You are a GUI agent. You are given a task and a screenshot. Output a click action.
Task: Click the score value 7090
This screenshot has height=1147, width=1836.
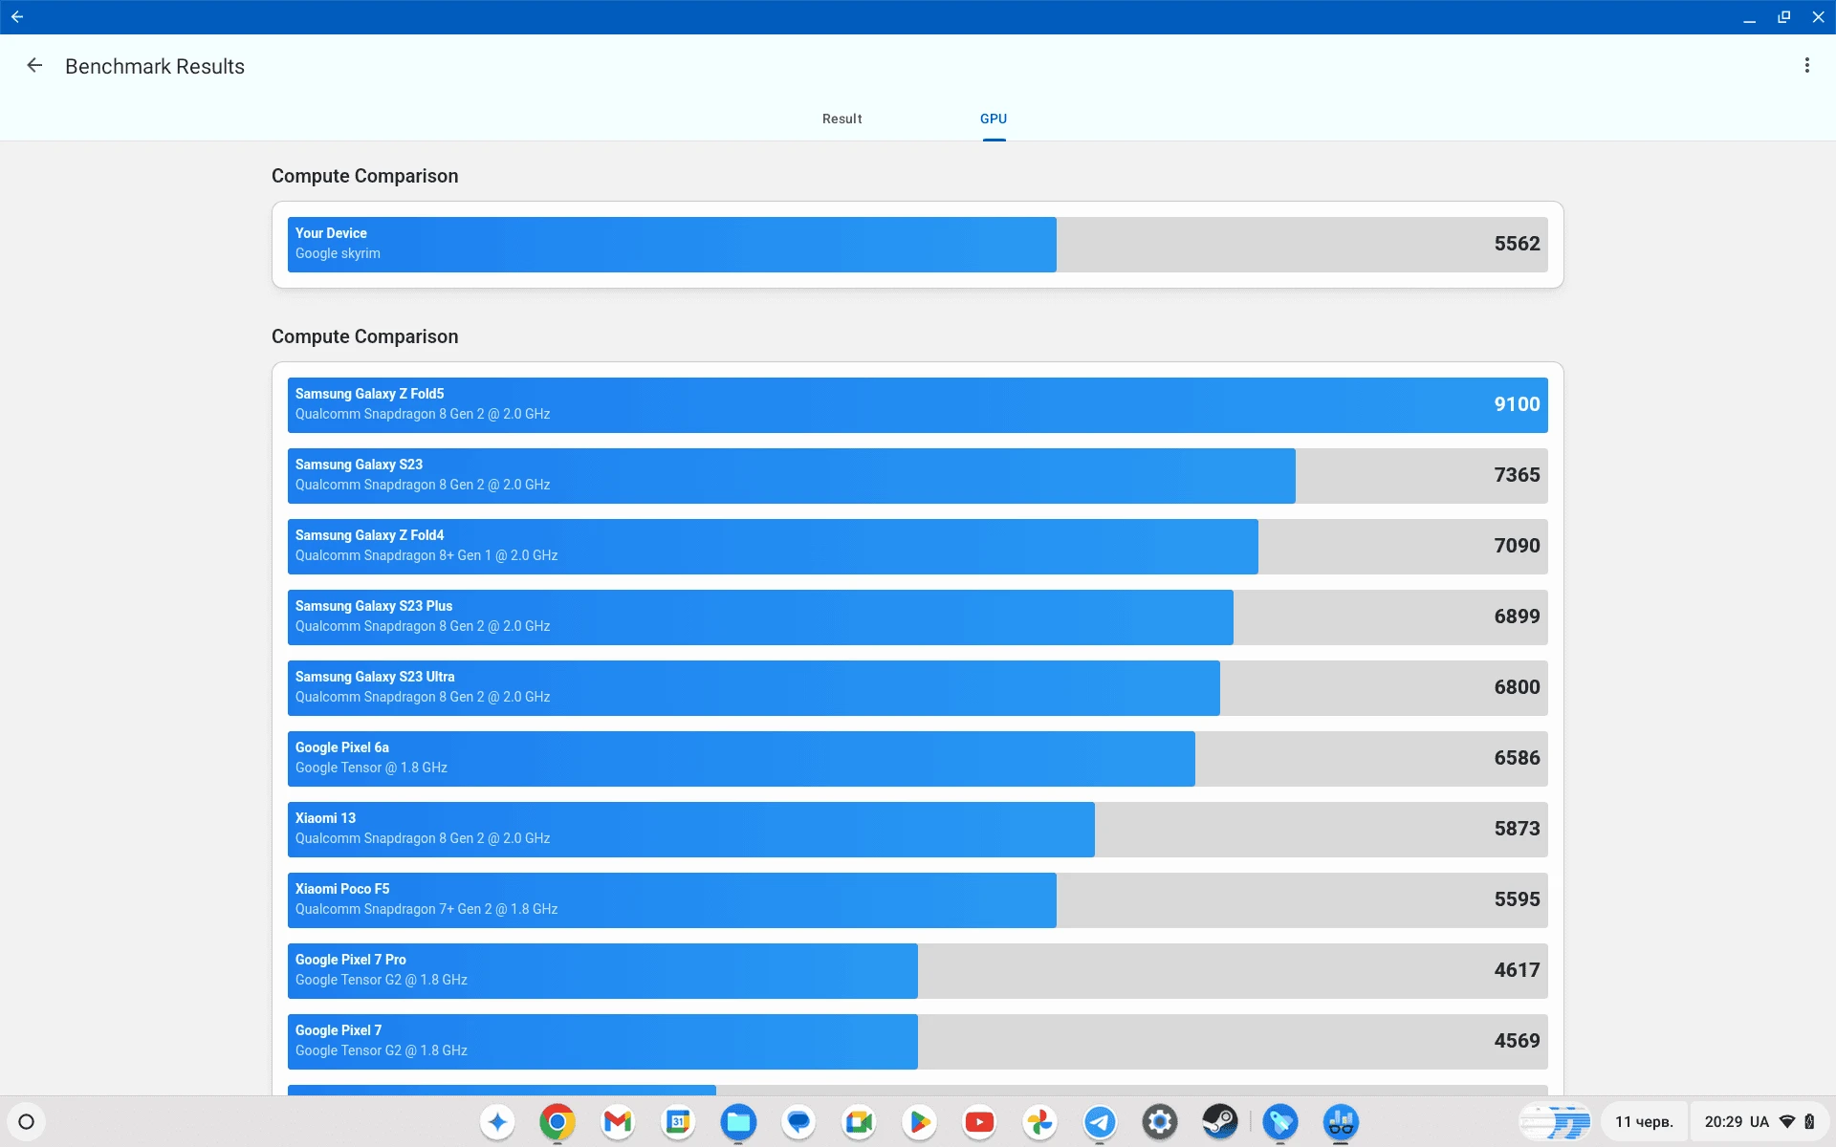click(x=1517, y=546)
